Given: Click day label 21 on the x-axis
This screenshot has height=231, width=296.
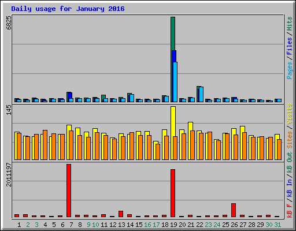Looking at the screenshot, I should tap(191, 225).
